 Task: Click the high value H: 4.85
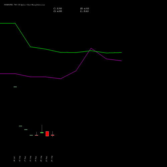85,9
